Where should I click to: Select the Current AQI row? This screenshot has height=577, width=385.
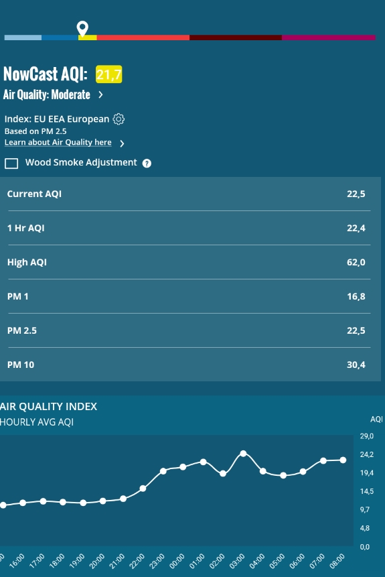click(x=189, y=194)
